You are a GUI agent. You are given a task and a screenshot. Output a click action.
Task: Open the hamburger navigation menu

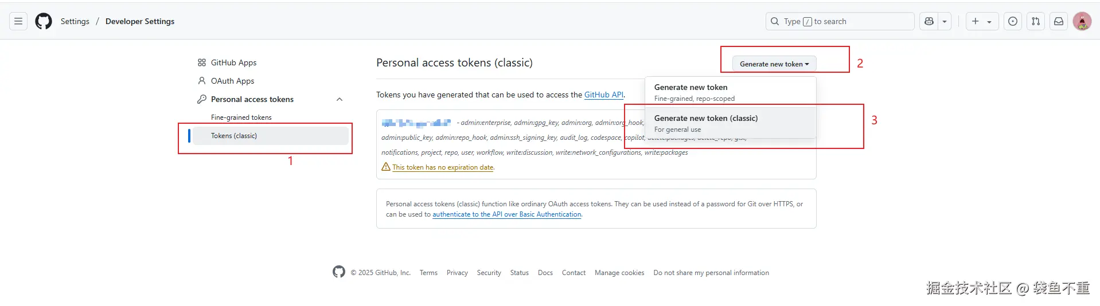[18, 21]
